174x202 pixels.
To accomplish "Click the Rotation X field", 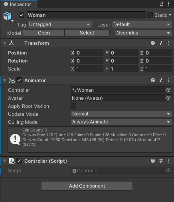I will pos(89,61).
